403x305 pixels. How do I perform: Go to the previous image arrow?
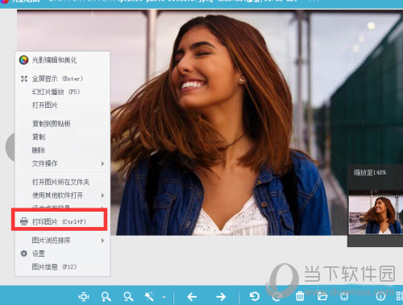pos(192,297)
